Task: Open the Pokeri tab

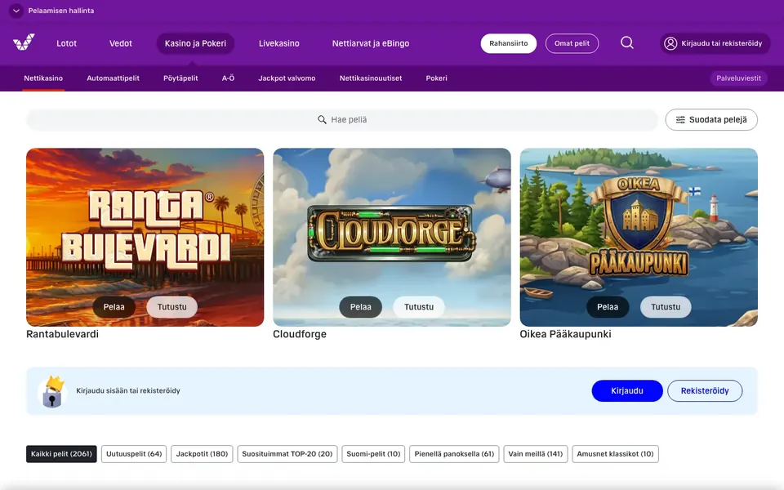Action: pyautogui.click(x=436, y=78)
